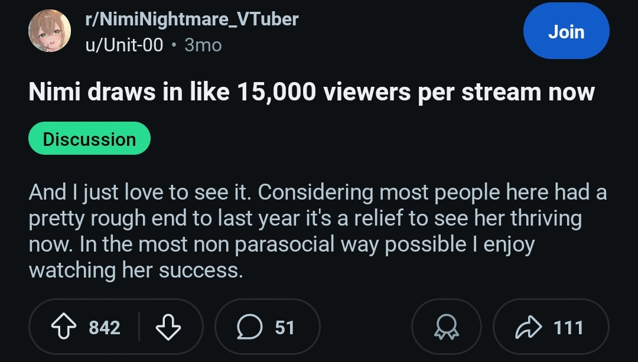Tap the 111 shares count
The height and width of the screenshot is (362, 638).
[x=568, y=328]
